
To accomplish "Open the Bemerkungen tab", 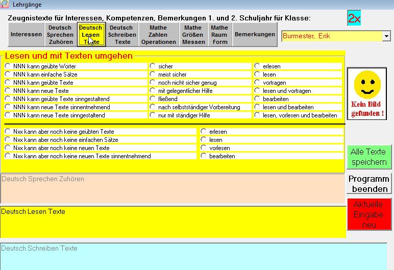I will pos(255,34).
